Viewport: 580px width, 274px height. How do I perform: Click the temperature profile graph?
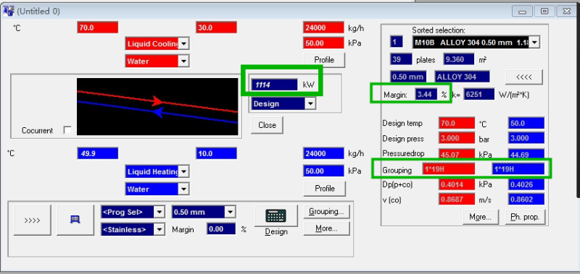(157, 106)
